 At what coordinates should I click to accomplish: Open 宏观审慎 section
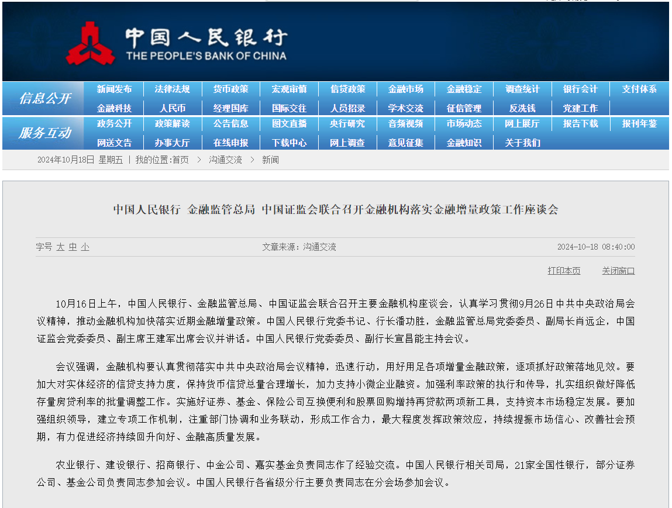pos(290,89)
